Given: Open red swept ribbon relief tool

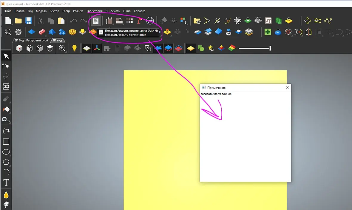Looking at the screenshot, I should 42,32.
